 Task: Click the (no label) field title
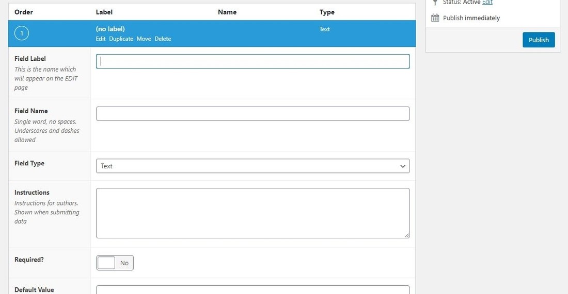[x=110, y=29]
